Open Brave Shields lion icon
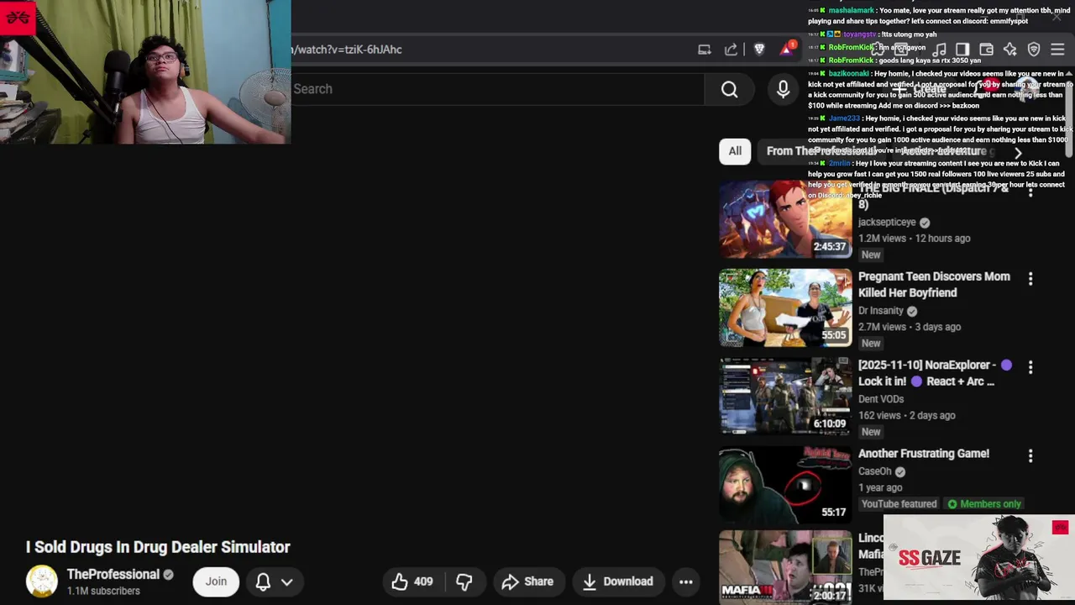Image resolution: width=1075 pixels, height=605 pixels. [x=759, y=50]
